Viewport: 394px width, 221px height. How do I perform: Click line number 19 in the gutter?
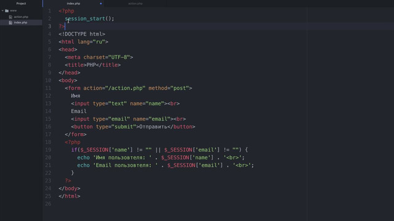point(48,150)
